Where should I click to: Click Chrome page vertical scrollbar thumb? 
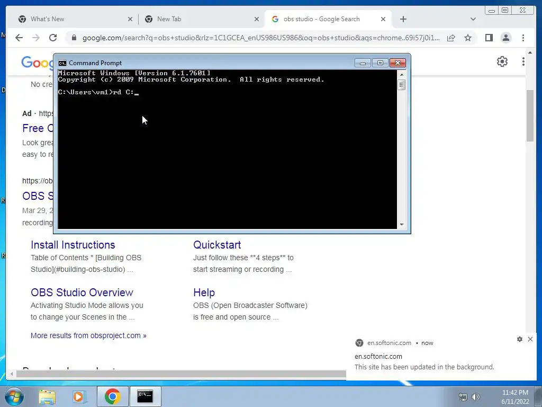tap(530, 116)
